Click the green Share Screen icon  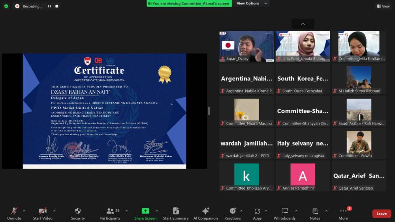pos(145,211)
